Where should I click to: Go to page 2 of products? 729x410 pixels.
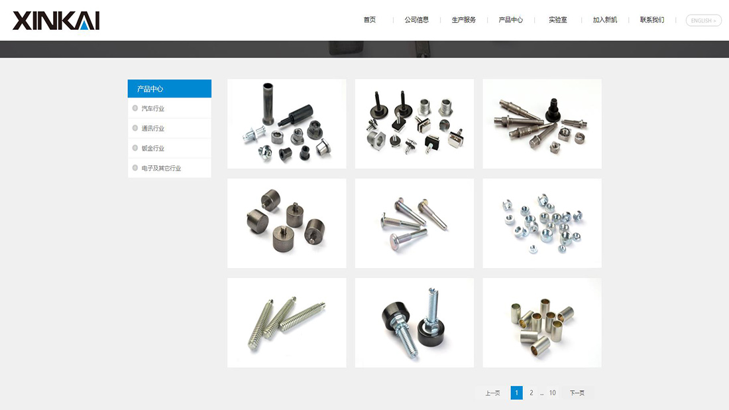(531, 393)
